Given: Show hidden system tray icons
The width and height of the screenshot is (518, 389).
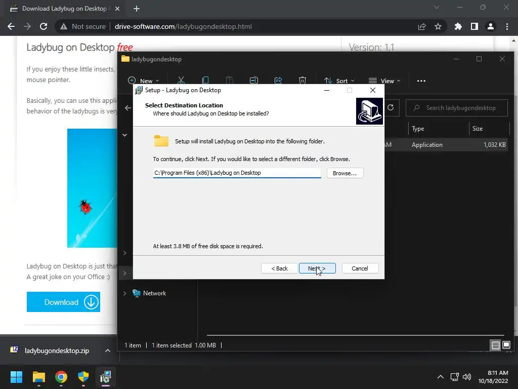Looking at the screenshot, I should pos(441,377).
